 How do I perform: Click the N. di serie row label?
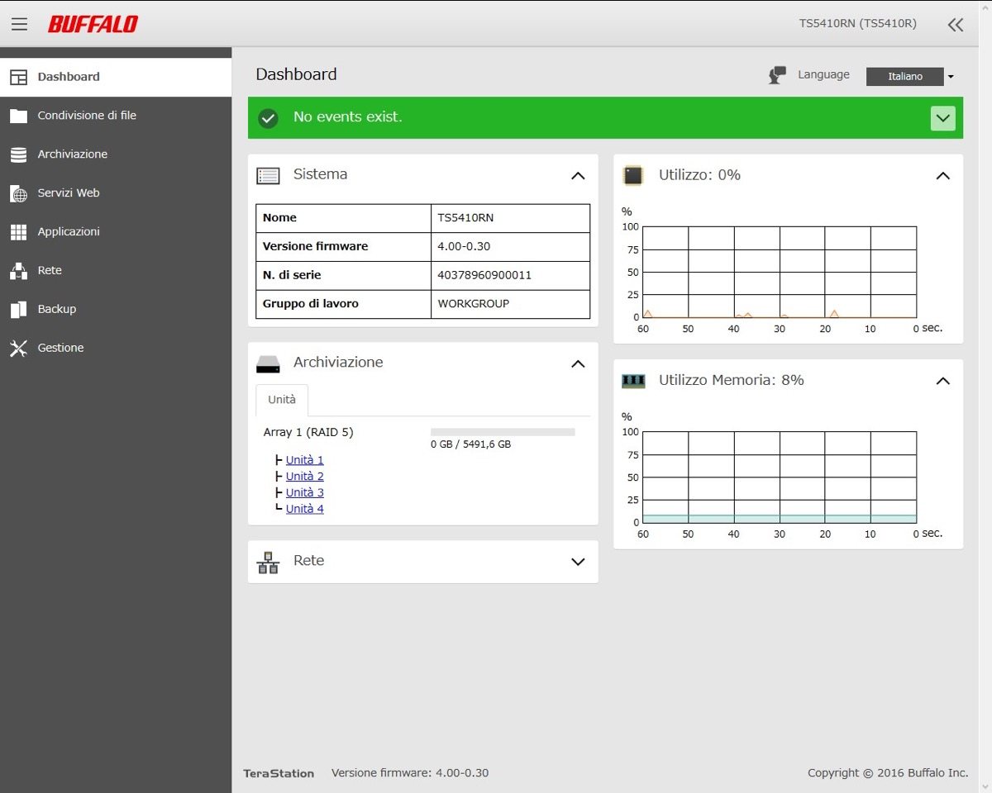[292, 275]
